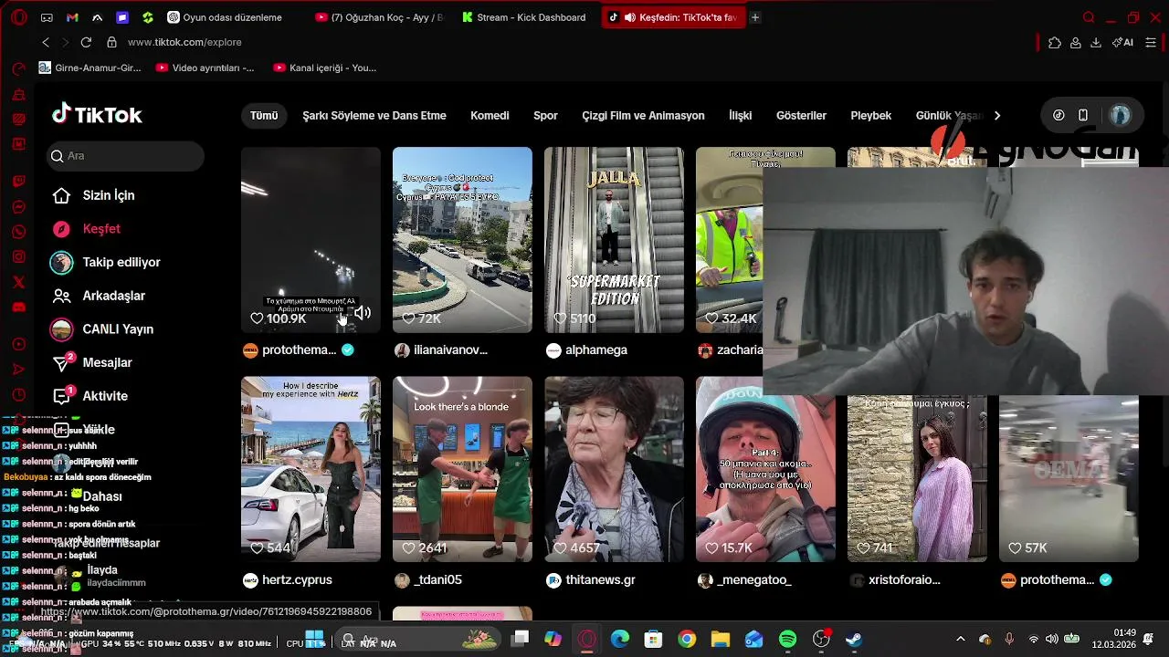Toggle mute on the protothema video thumbnail

pyautogui.click(x=363, y=313)
